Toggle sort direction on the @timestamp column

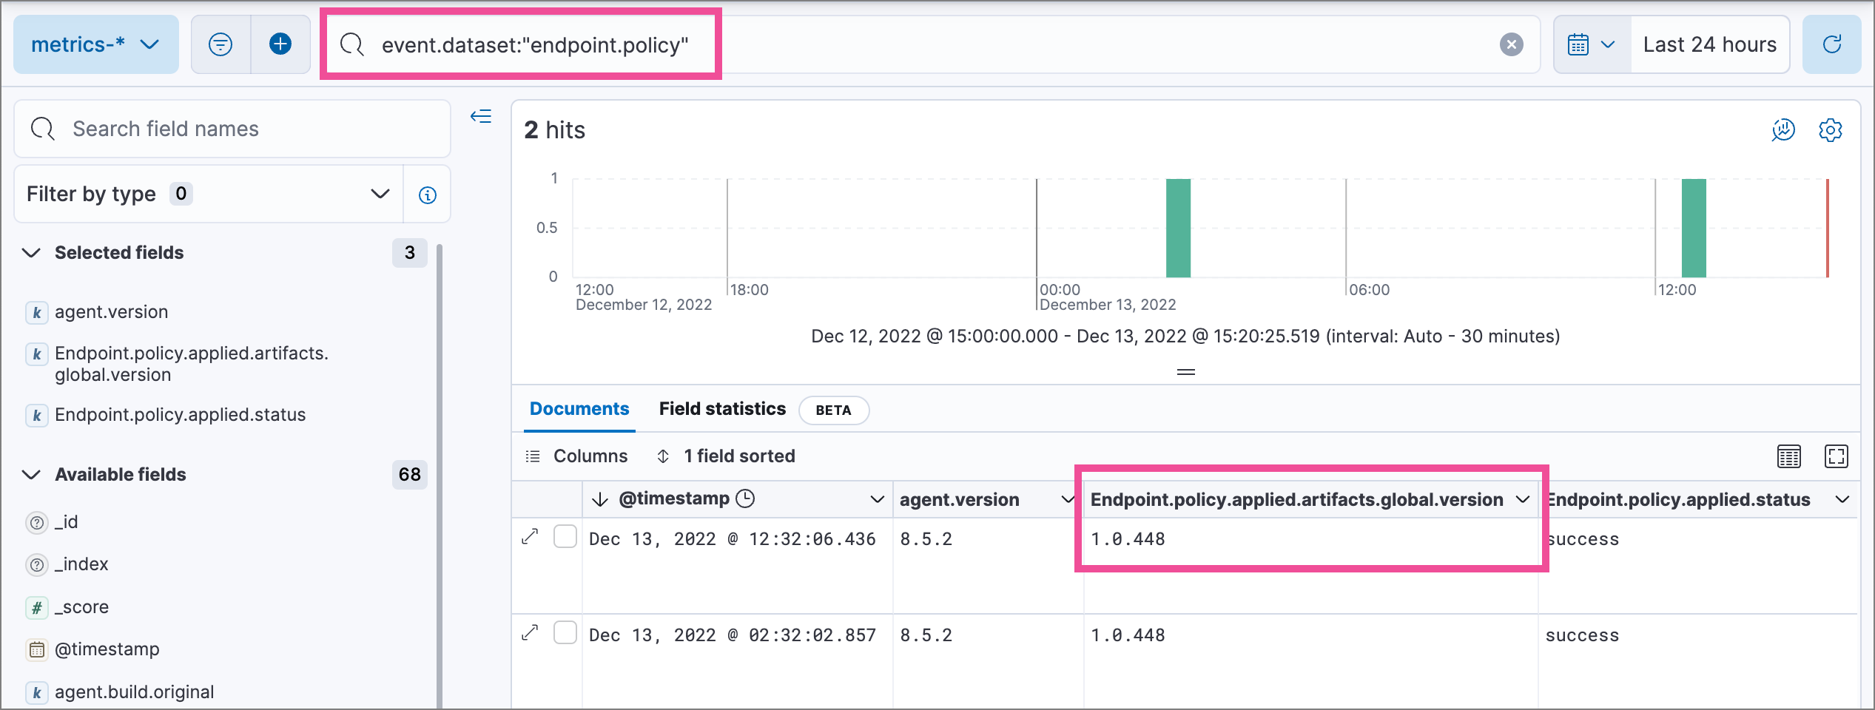pos(599,498)
